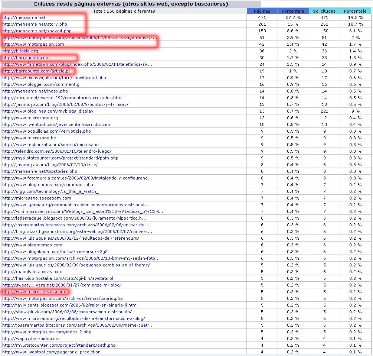Open joseramartos.bitacoras.com un-par-de link
This screenshot has height=356, width=373.
[76, 224]
